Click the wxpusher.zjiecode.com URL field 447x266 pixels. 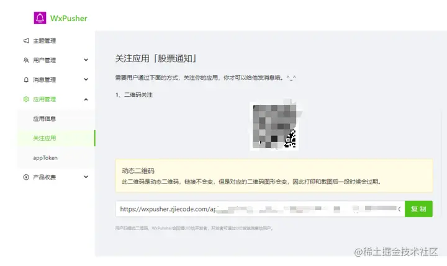pyautogui.click(x=260, y=209)
